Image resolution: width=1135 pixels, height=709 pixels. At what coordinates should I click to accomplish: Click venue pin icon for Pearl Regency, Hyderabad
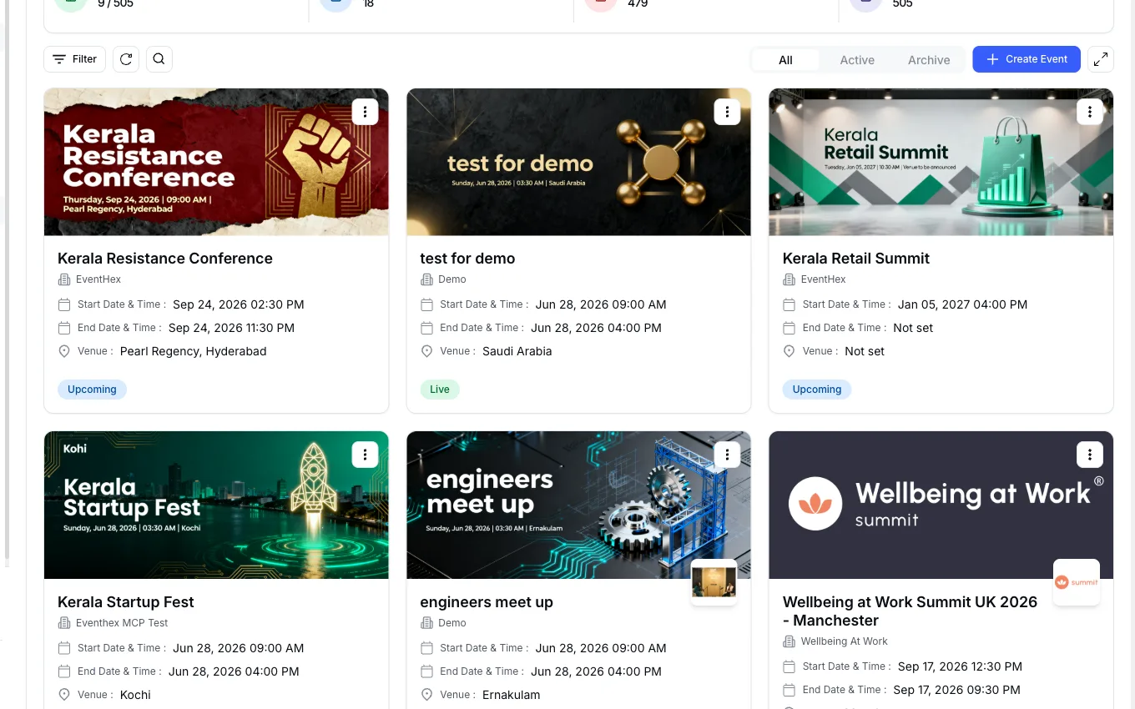[64, 351]
